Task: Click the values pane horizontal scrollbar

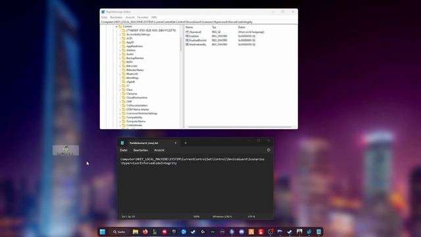Action: coord(239,127)
